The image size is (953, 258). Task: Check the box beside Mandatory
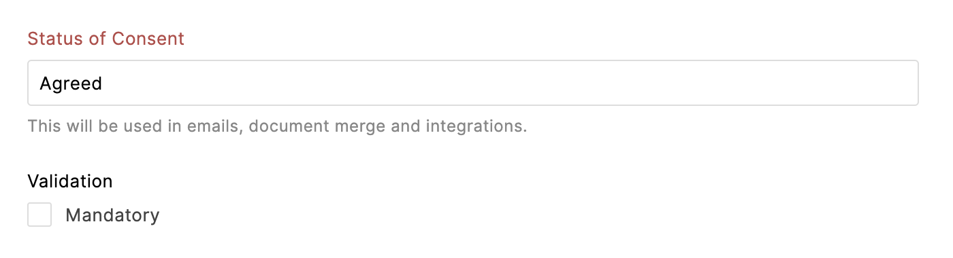point(39,215)
